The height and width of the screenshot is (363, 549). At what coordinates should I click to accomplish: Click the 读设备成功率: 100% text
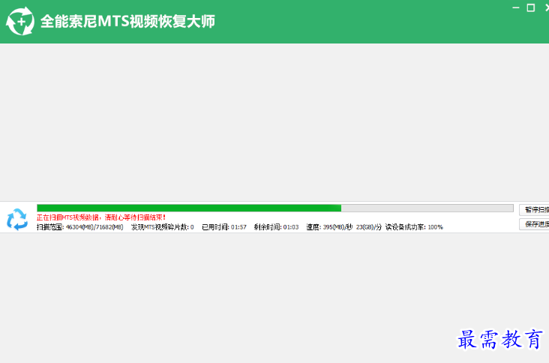[414, 227]
